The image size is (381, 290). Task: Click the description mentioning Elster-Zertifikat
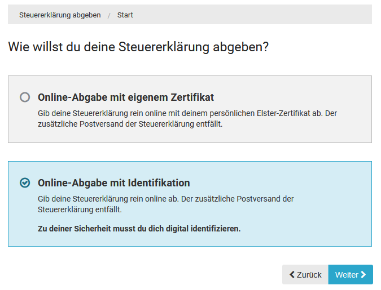click(x=187, y=119)
